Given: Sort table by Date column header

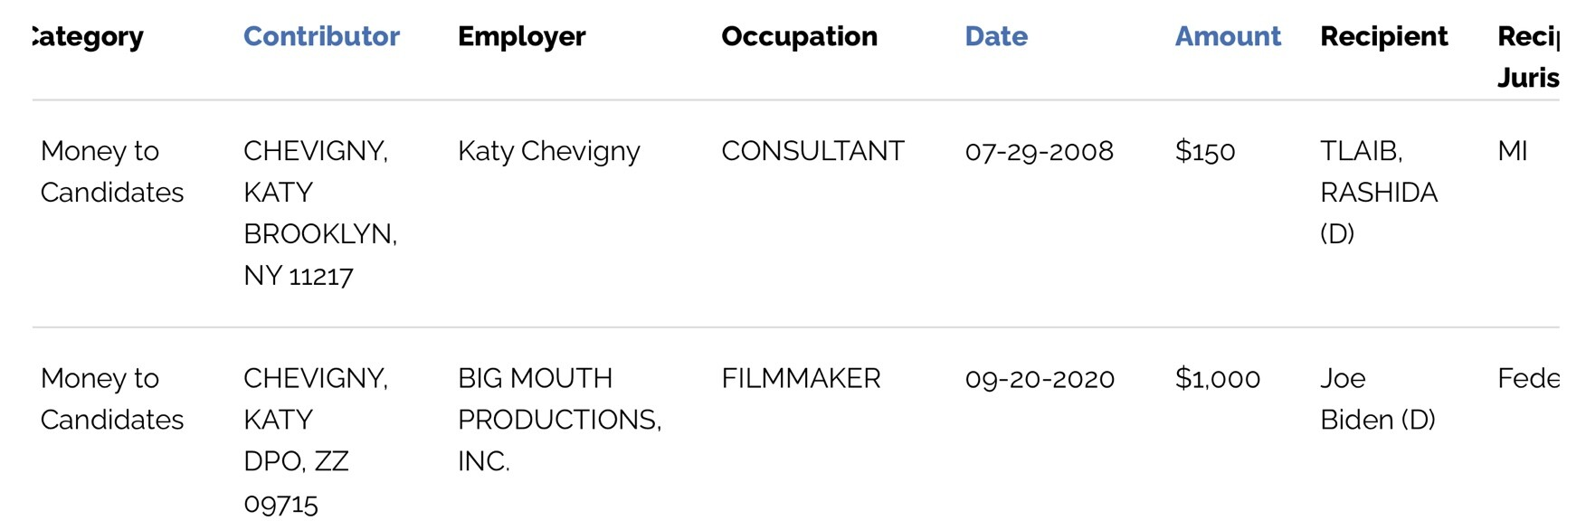Looking at the screenshot, I should pos(996,36).
